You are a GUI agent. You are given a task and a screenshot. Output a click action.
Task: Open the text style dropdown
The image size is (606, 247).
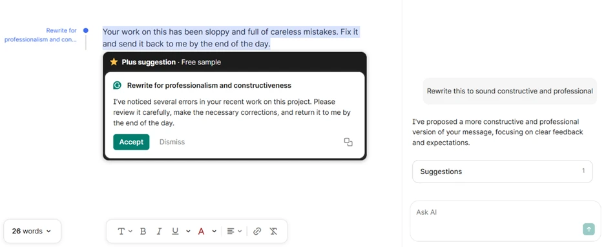(x=125, y=231)
